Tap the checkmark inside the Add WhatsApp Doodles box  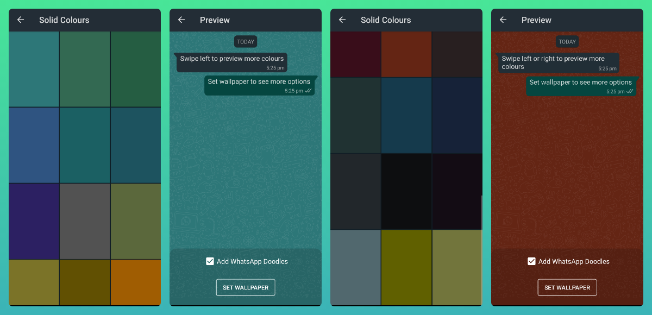pos(210,261)
